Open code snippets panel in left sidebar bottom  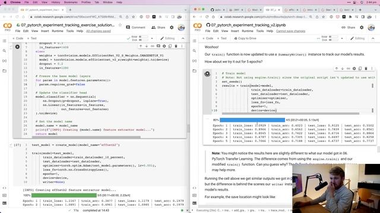(4, 188)
